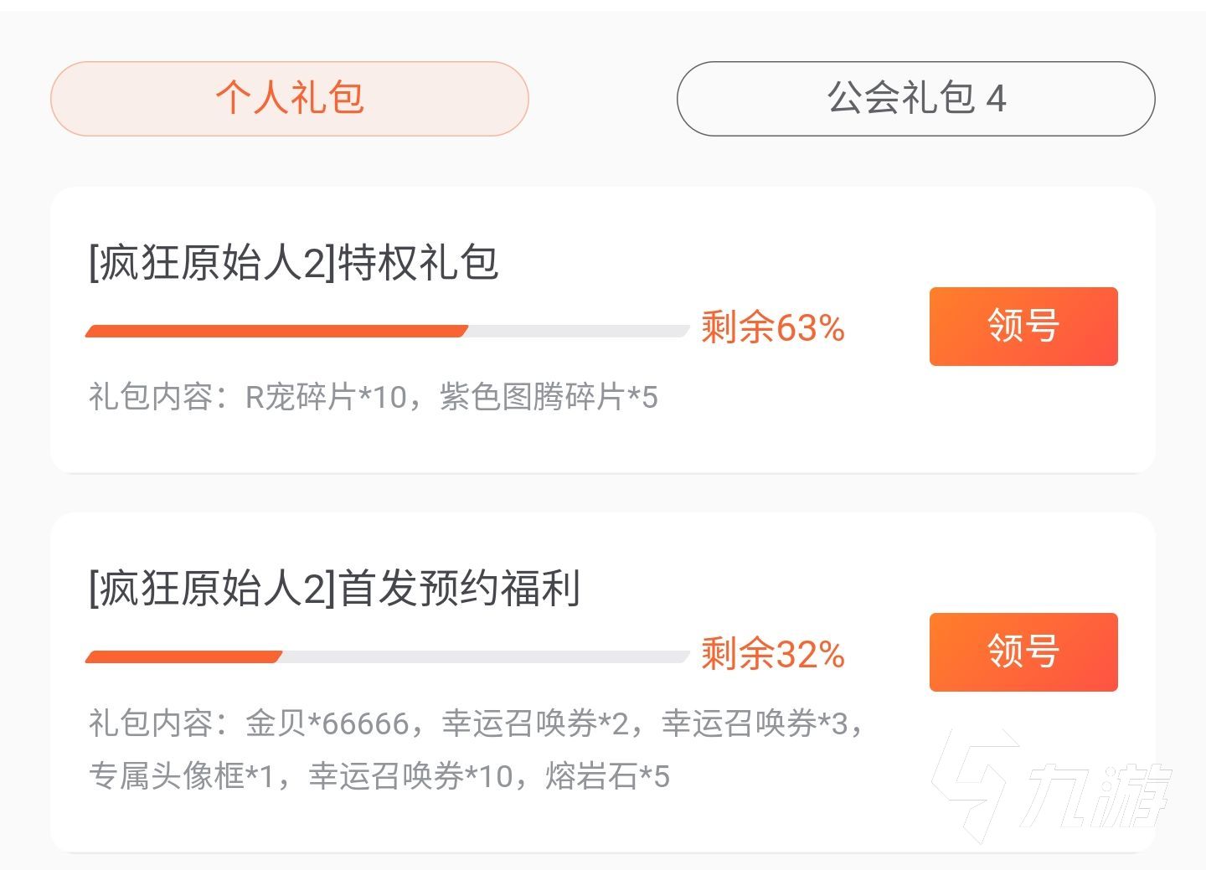Select the 剩余32% remaining label
The height and width of the screenshot is (870, 1206).
pos(772,654)
